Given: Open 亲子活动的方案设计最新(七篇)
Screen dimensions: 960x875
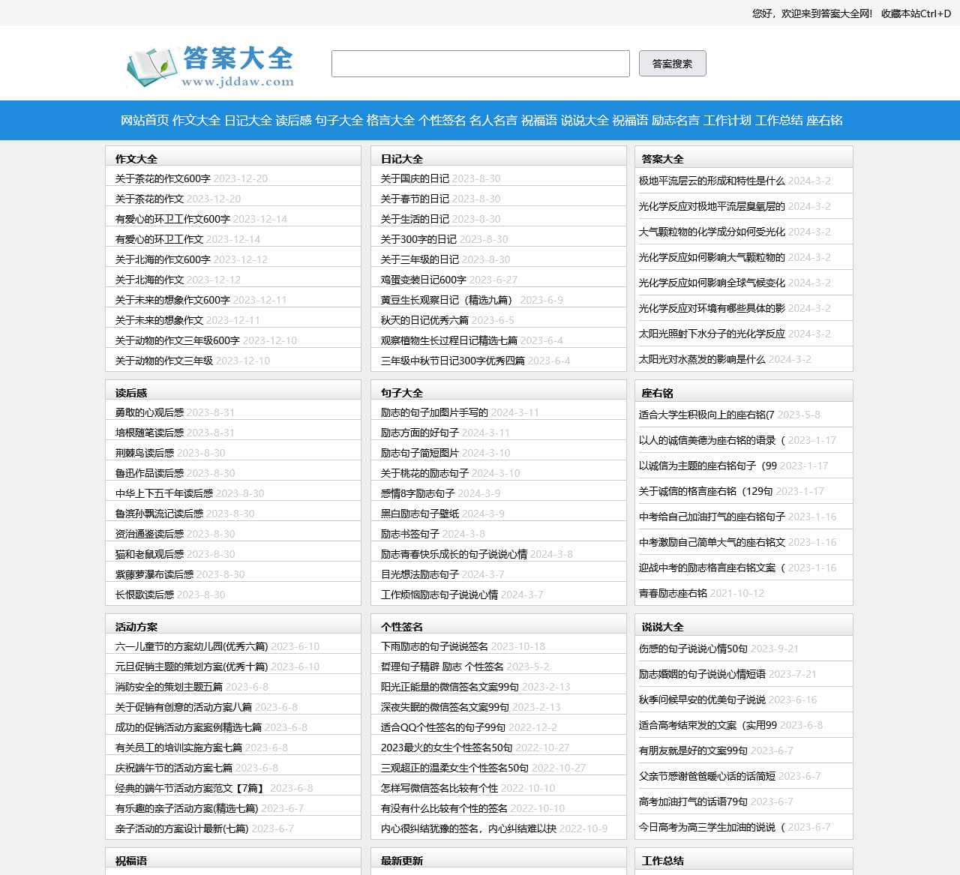Looking at the screenshot, I should (181, 829).
